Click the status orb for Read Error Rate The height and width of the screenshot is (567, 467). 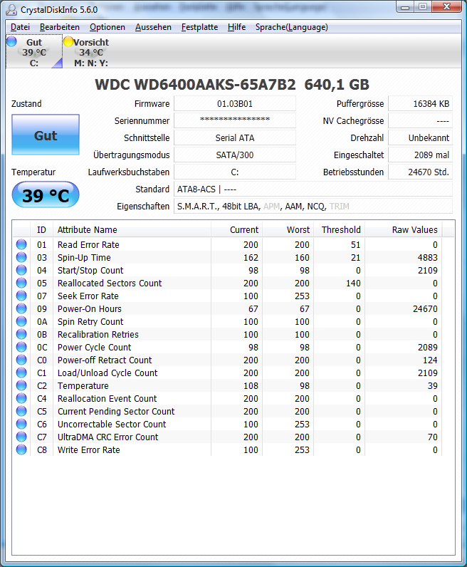pos(21,244)
